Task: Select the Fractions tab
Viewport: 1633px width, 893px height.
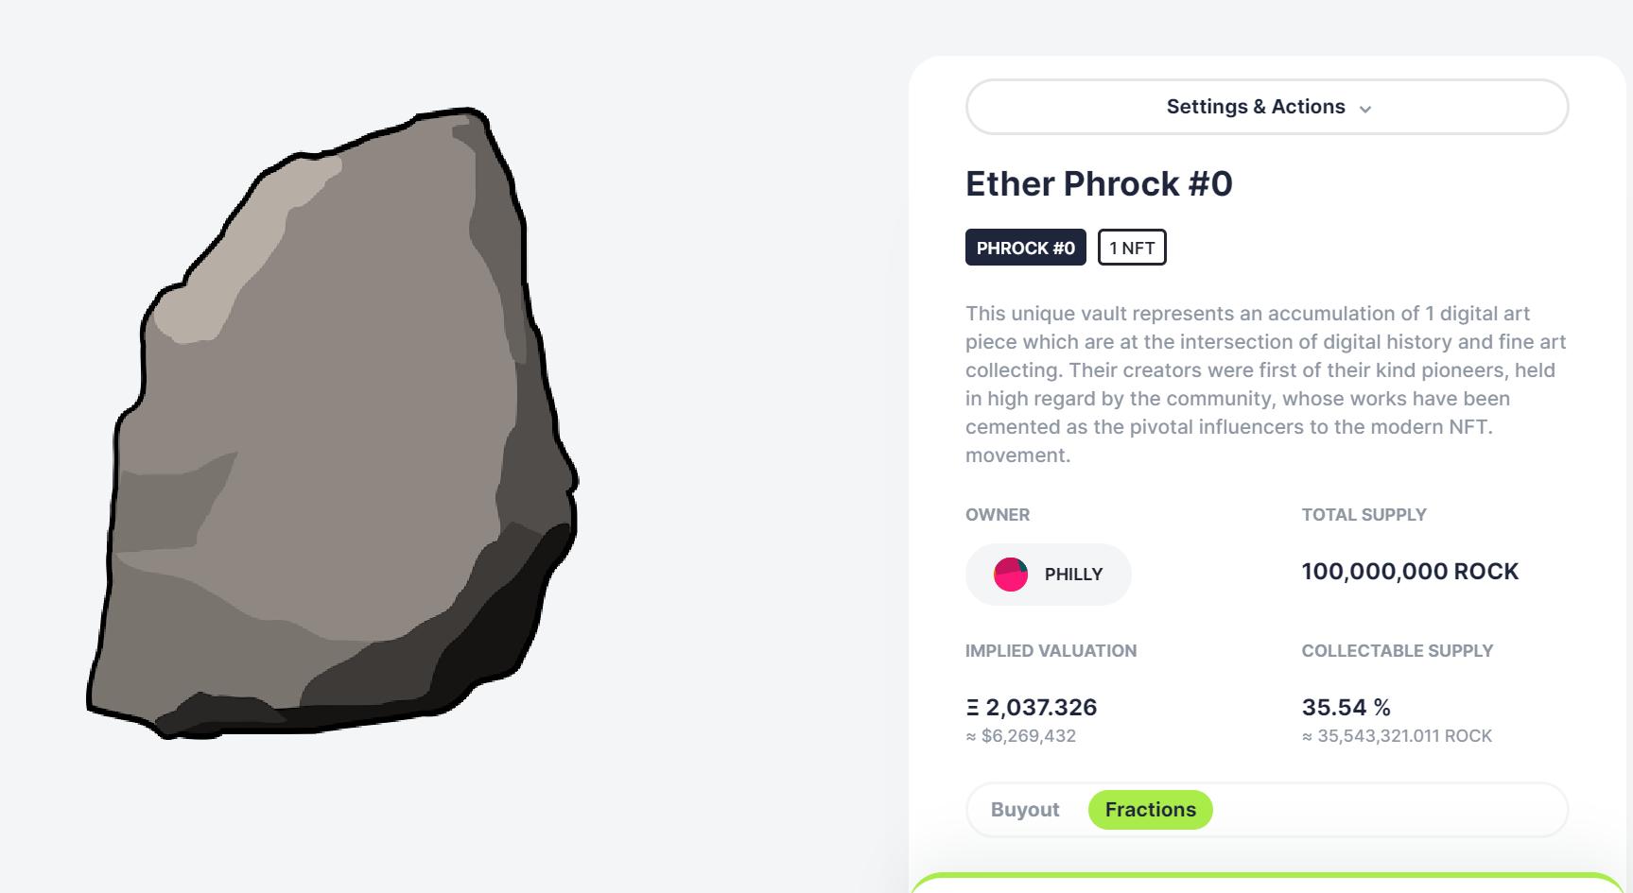Action: point(1150,810)
